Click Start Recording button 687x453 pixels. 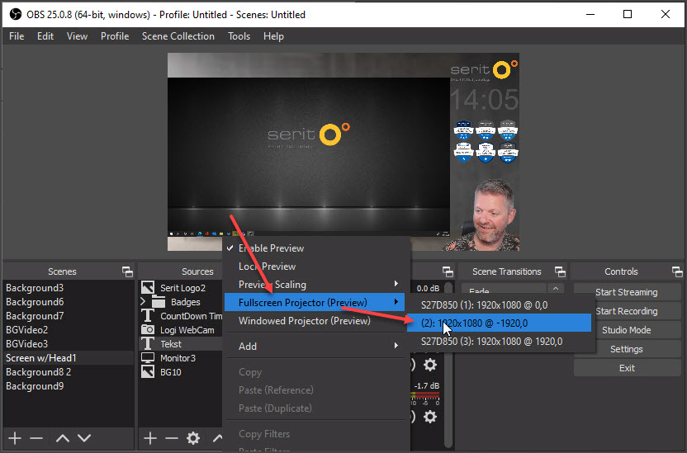pyautogui.click(x=627, y=311)
